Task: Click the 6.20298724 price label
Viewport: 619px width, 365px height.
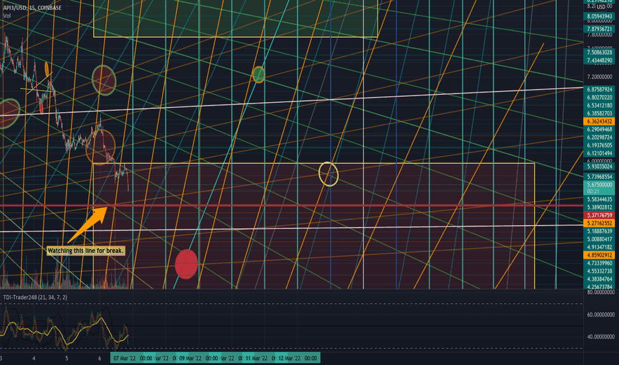Action: 599,138
